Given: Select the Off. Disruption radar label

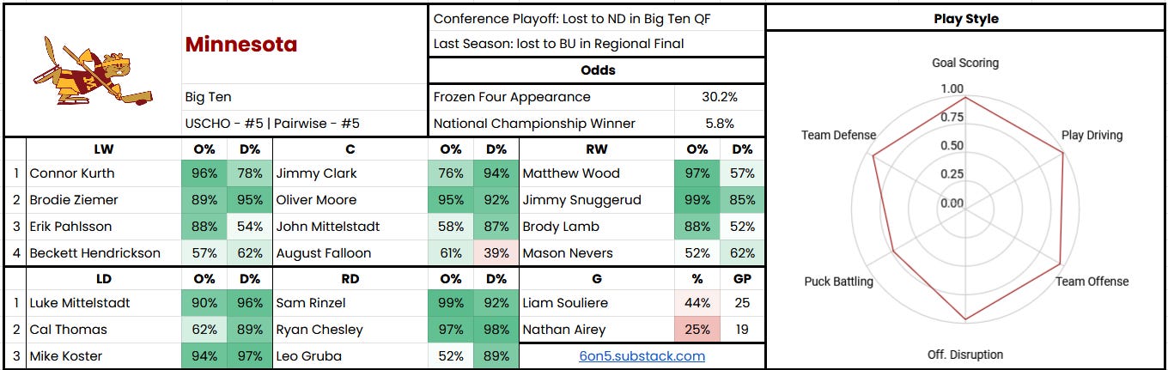Looking at the screenshot, I should pos(965,355).
